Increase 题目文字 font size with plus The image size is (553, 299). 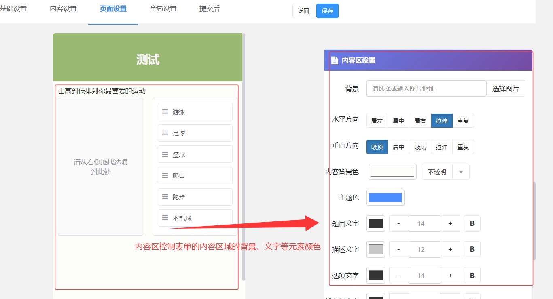click(450, 223)
